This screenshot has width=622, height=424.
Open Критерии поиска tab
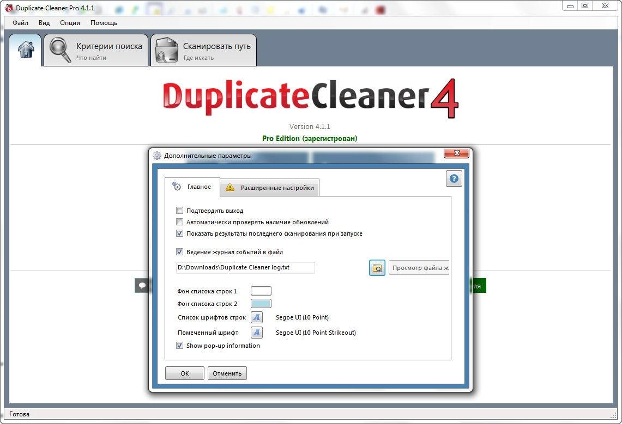pyautogui.click(x=96, y=50)
